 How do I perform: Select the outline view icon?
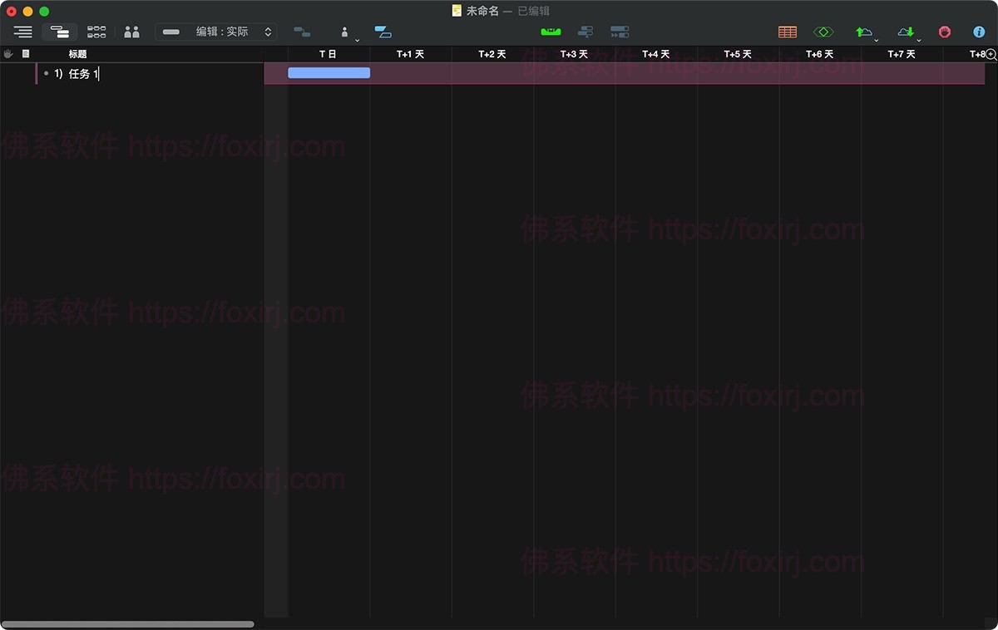pyautogui.click(x=23, y=32)
